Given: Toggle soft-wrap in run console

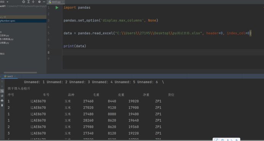Looking at the screenshot, I should click(2, 91).
